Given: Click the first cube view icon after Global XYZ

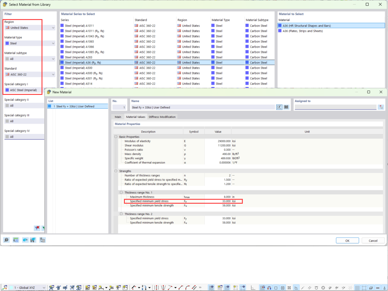Looking at the screenshot, I should coord(52,288).
